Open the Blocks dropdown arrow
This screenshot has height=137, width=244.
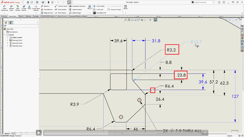[x=90, y=13]
